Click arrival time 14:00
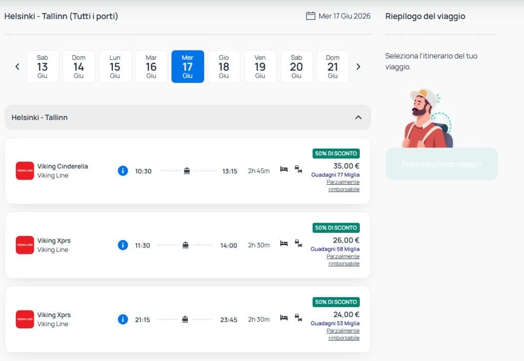This screenshot has height=361, width=524. [x=229, y=245]
